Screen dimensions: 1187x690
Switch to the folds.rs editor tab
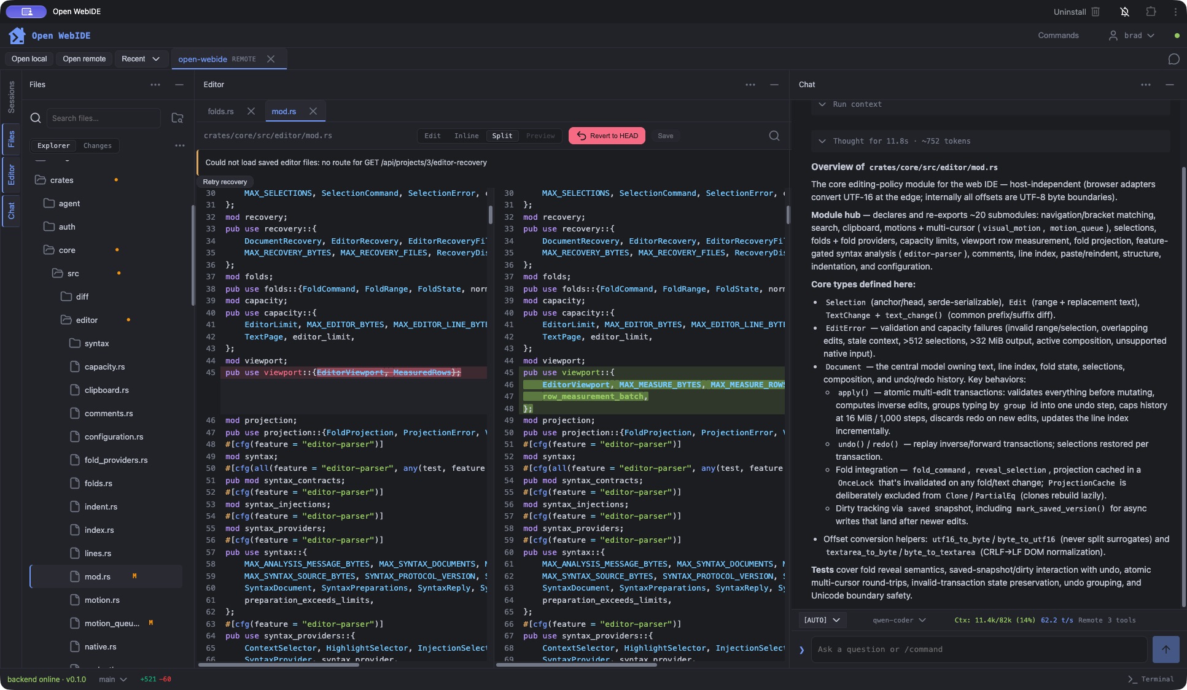220,111
